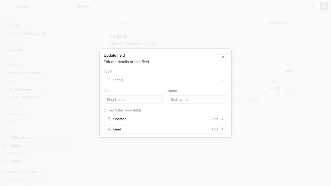Screen dimensions: 331x186
Task: Click the Name field with first_name
Action: (x=197, y=99)
